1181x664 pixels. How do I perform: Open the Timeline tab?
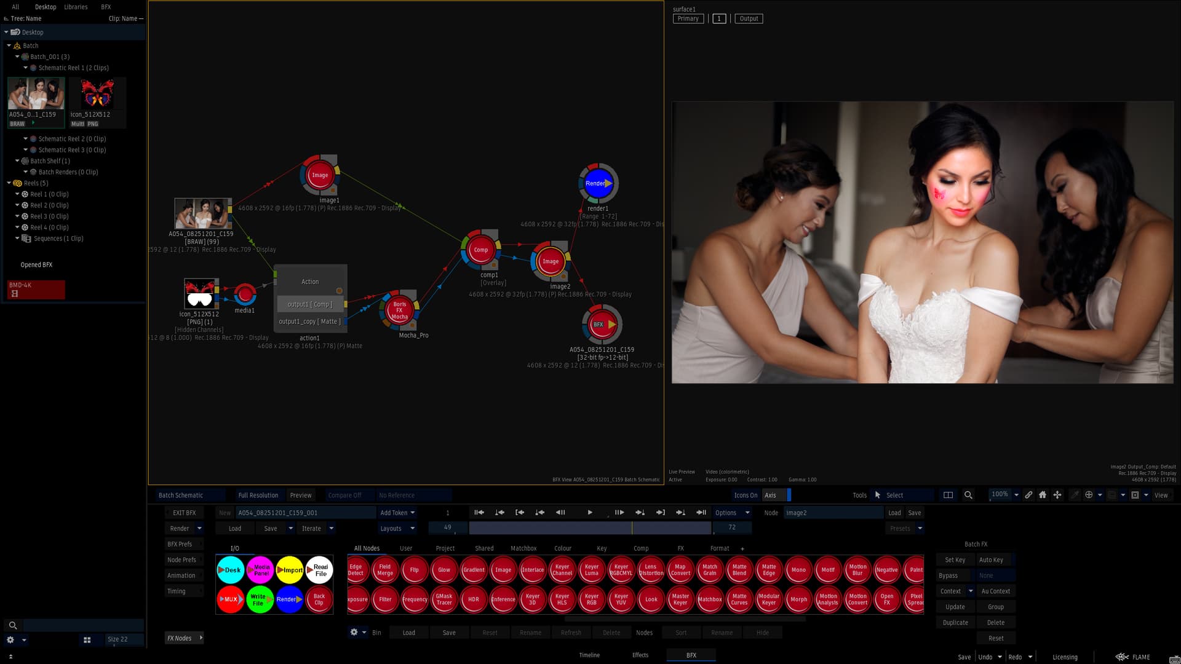click(589, 655)
